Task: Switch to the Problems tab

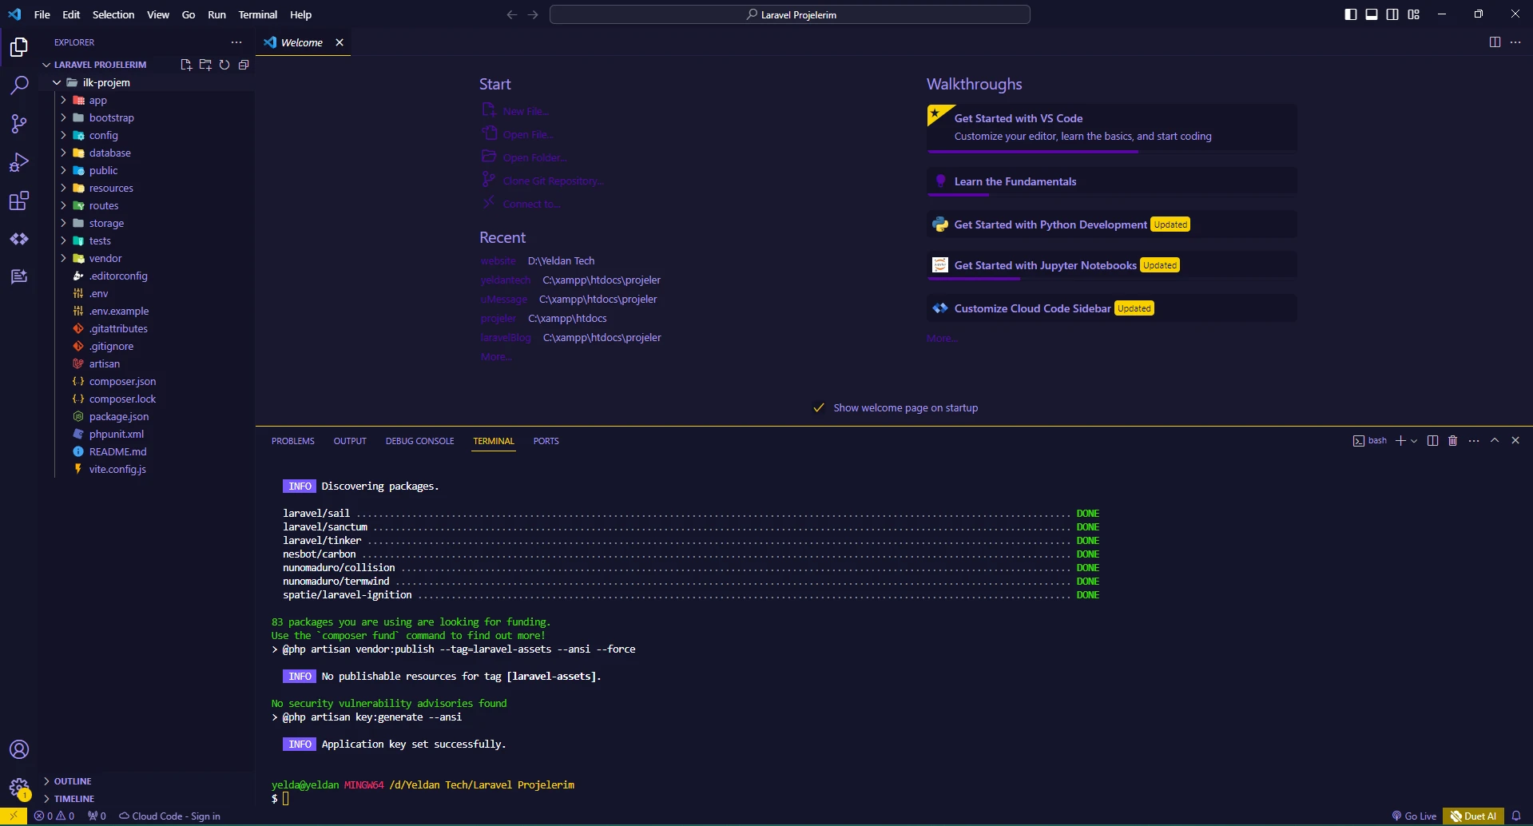Action: (x=293, y=441)
